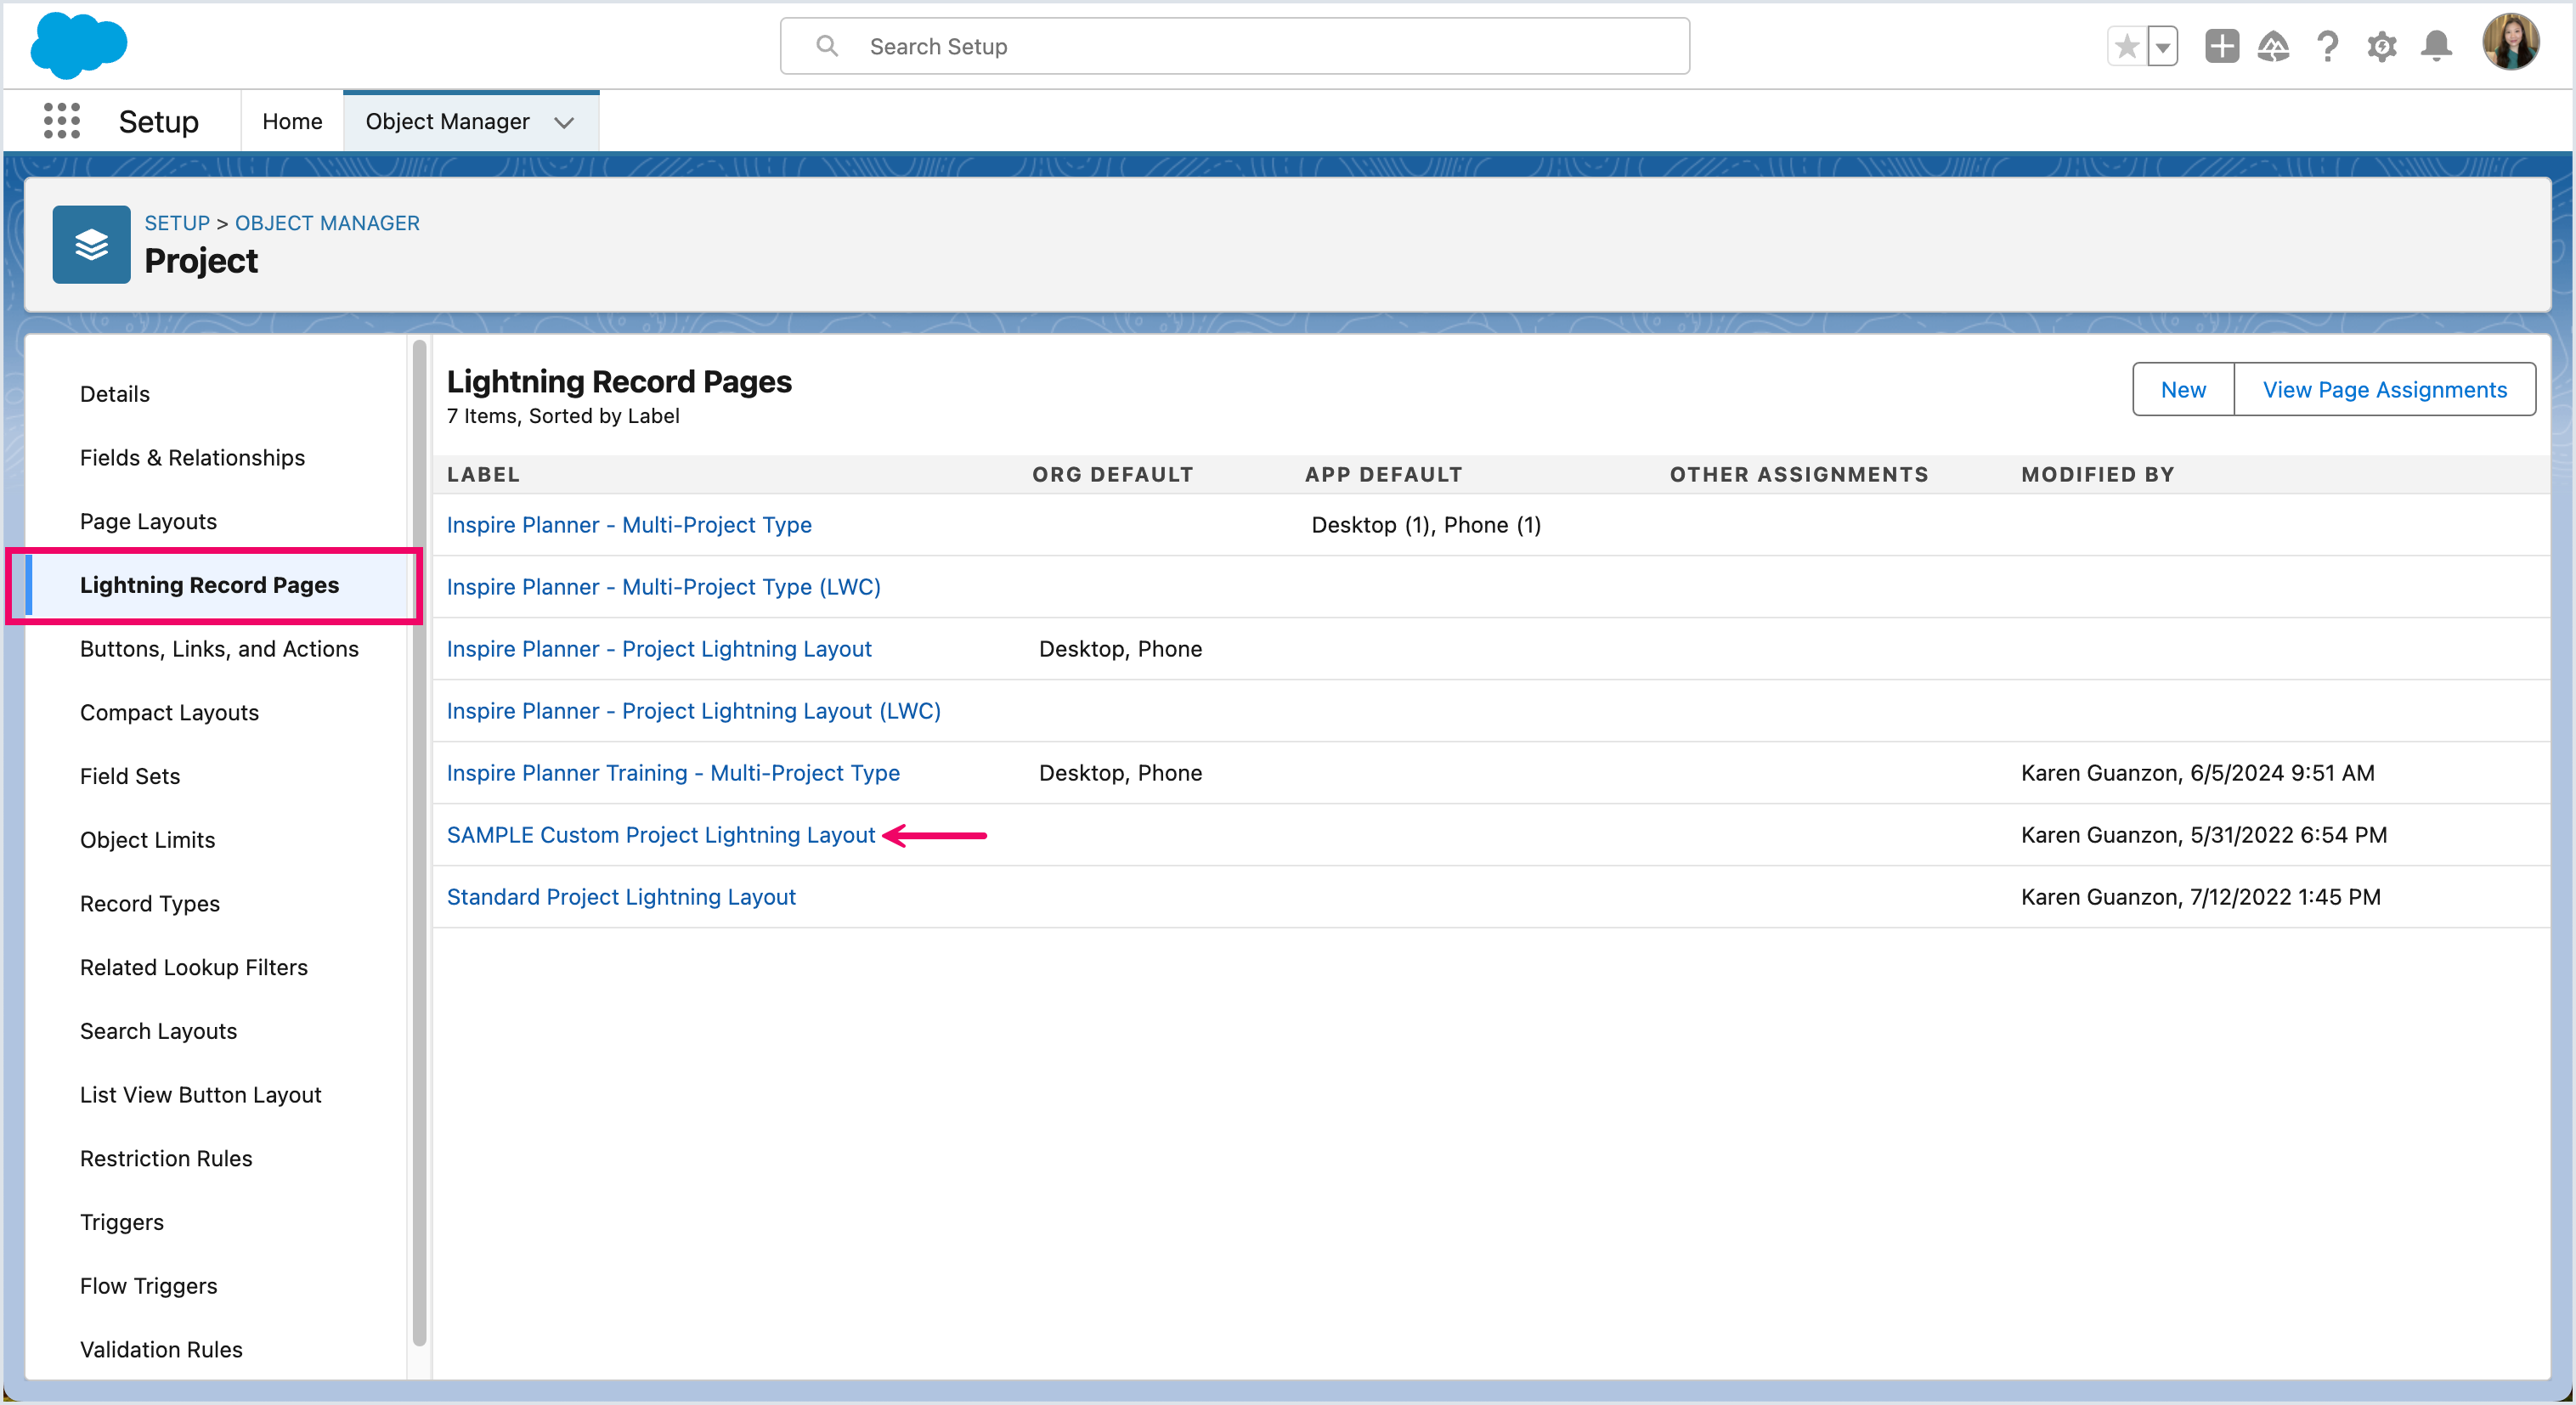Click the magnifier icon in Search Setup
Screen dimensions: 2576x1405
[x=827, y=46]
